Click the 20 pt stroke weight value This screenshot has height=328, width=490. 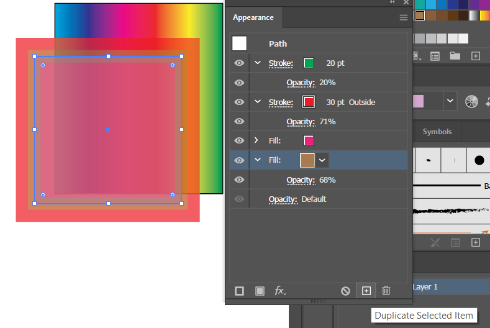pos(335,63)
